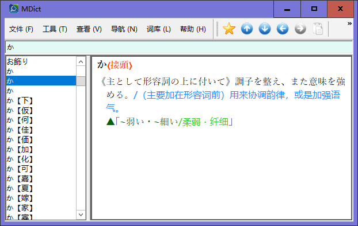The height and width of the screenshot is (226, 358).
Task: Select か【夏】 in the word list
Action: pos(41,188)
